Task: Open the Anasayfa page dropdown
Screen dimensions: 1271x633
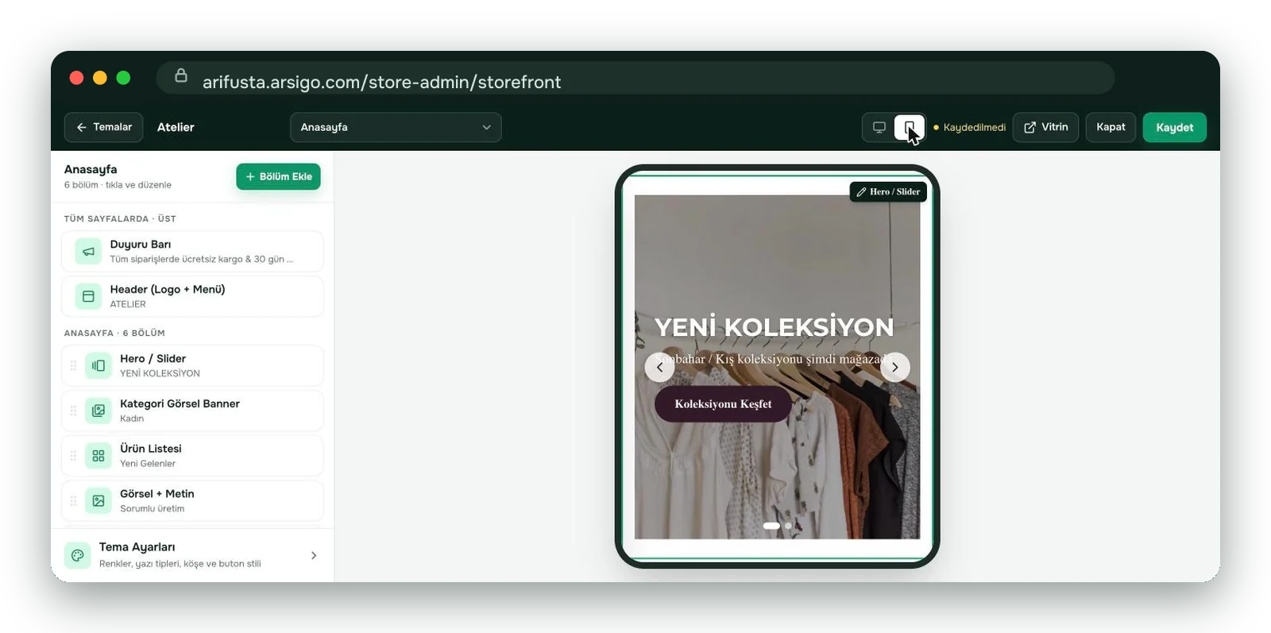Action: pyautogui.click(x=396, y=127)
